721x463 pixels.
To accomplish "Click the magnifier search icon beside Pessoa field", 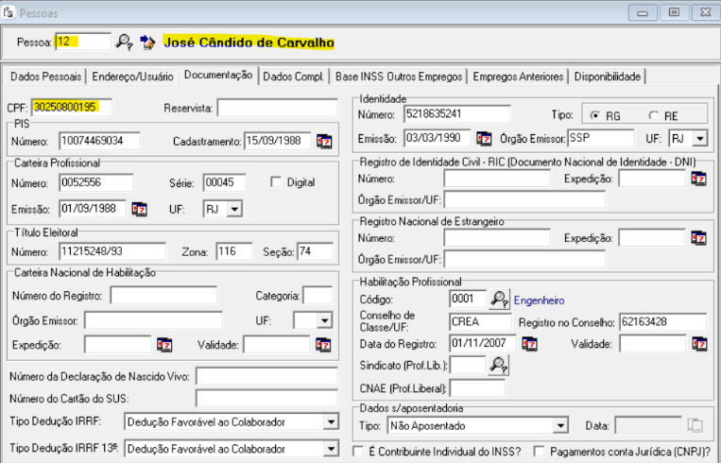I will [x=124, y=42].
